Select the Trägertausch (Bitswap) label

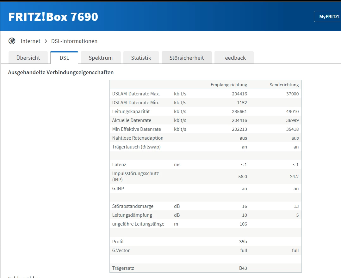coord(136,147)
